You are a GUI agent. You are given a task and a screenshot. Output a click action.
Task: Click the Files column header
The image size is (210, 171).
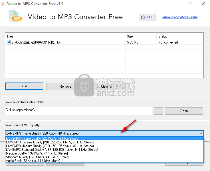click(x=65, y=36)
